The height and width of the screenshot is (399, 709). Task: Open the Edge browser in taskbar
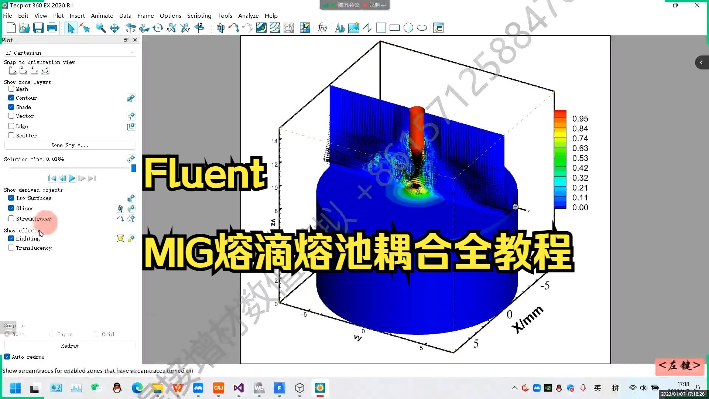(137, 388)
